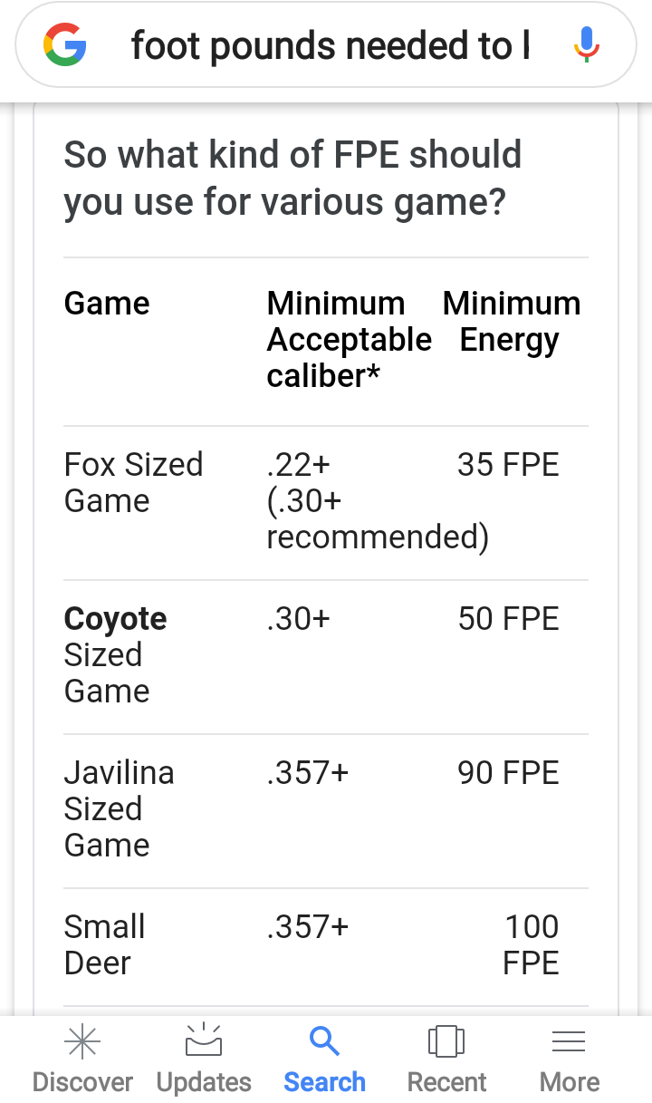Tap the Updates tray icon
The width and height of the screenshot is (652, 1103).
click(x=204, y=1040)
